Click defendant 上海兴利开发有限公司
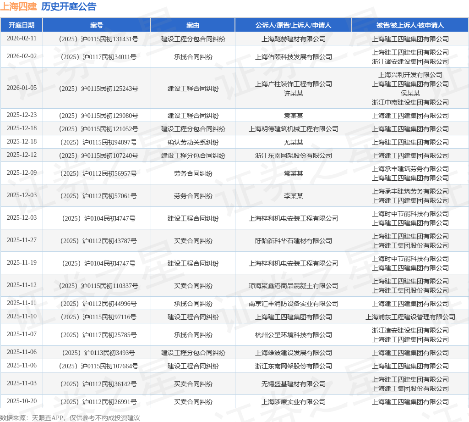 pyautogui.click(x=410, y=75)
